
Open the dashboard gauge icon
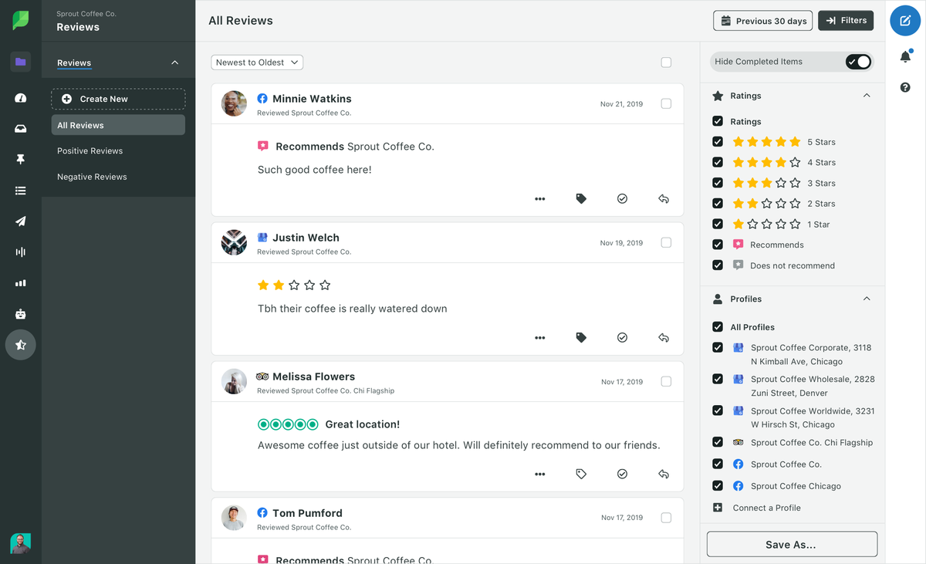(x=21, y=98)
